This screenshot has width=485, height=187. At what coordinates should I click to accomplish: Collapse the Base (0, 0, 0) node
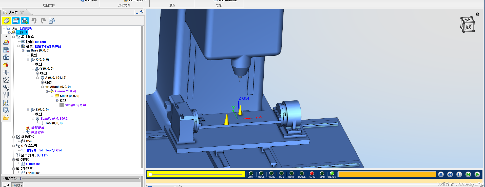click(x=23, y=50)
